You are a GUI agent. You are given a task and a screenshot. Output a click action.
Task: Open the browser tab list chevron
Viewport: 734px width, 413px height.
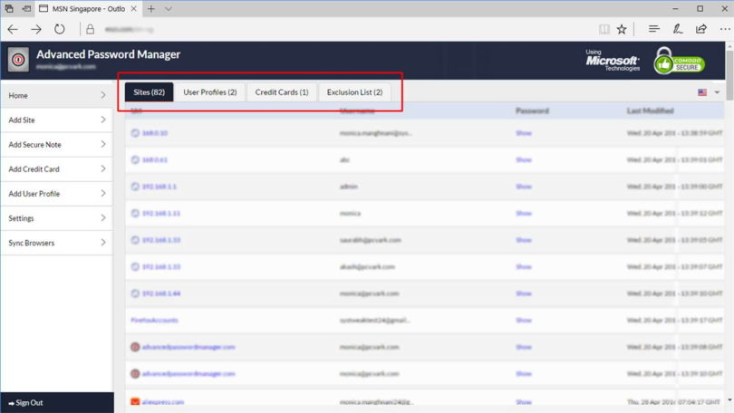pyautogui.click(x=168, y=8)
